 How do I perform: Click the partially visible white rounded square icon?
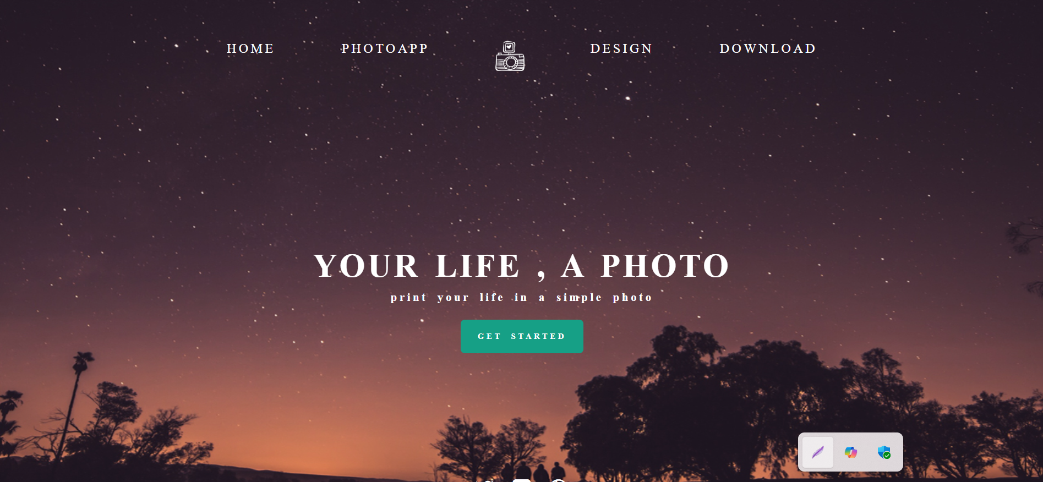522,480
